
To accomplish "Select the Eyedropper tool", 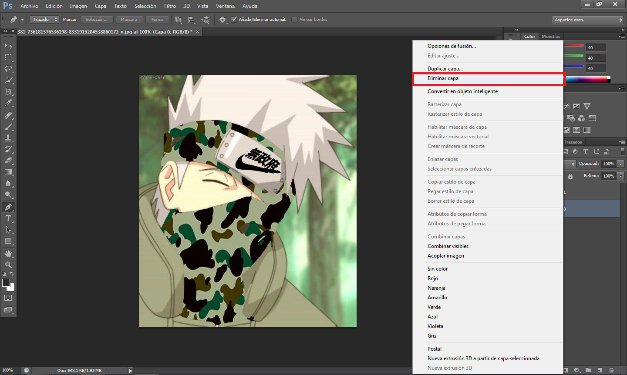I will point(8,103).
